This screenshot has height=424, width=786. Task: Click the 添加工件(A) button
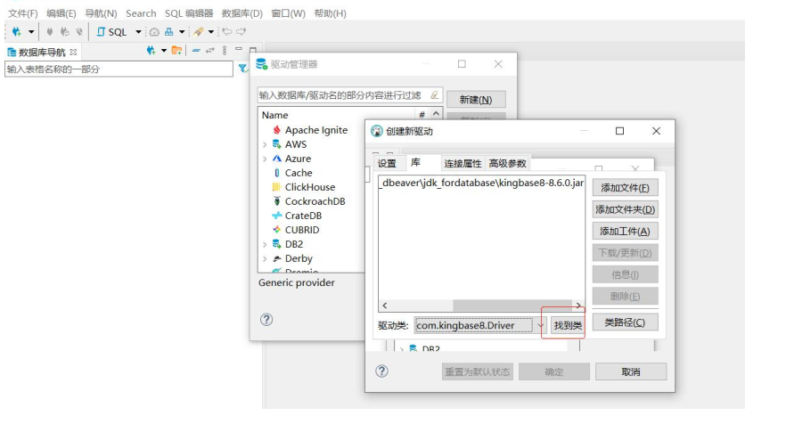tap(625, 231)
